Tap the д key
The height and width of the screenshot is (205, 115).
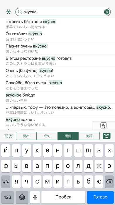click(89, 166)
